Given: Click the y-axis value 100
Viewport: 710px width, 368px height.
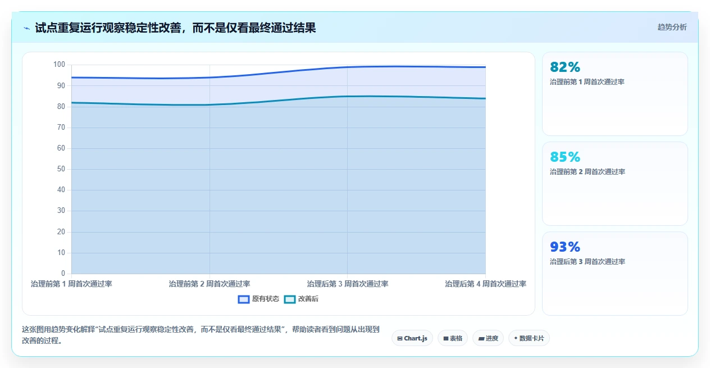Looking at the screenshot, I should [x=60, y=65].
